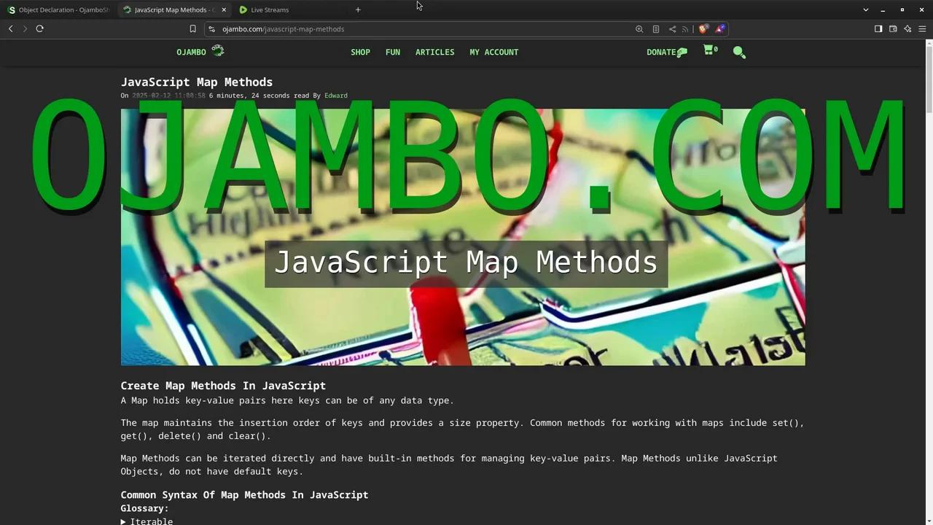Open Leo AI assistant icon

coord(907,29)
